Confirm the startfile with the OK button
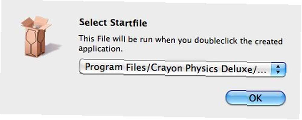Screen dimensions: 302x120 pos(255,98)
